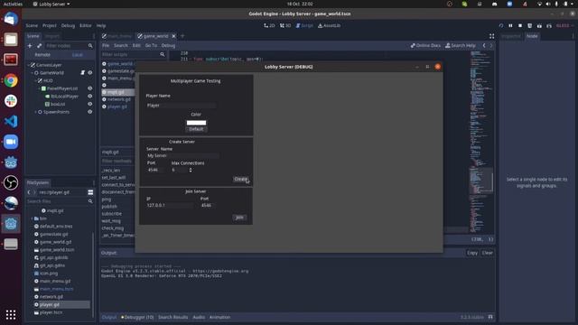Open Google Chrome from the Ubuntu dock
The image size is (578, 325).
point(11,80)
